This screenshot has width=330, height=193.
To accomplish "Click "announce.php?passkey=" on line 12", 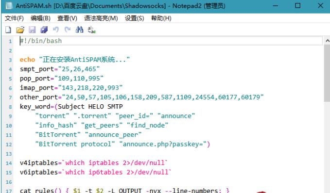I will point(163,144).
